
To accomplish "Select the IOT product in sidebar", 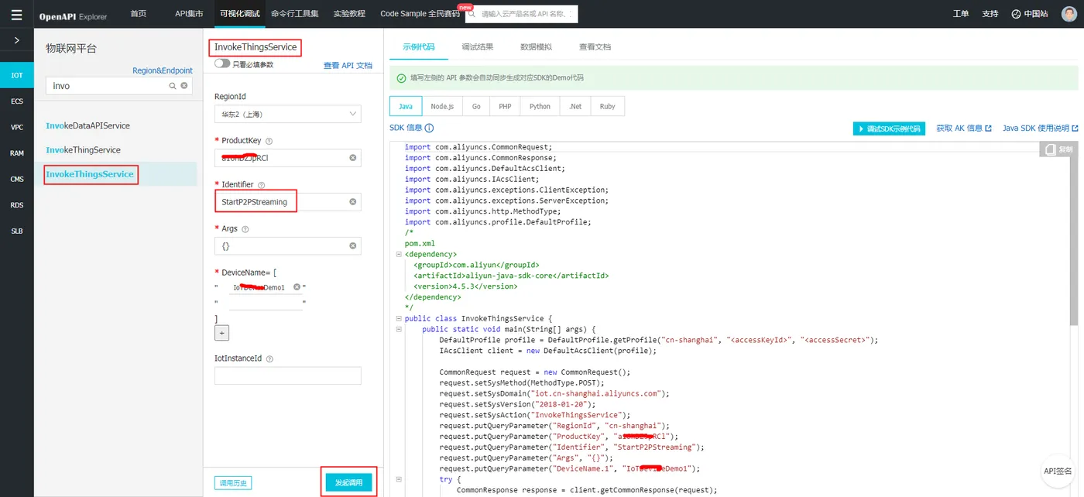I will coord(16,75).
